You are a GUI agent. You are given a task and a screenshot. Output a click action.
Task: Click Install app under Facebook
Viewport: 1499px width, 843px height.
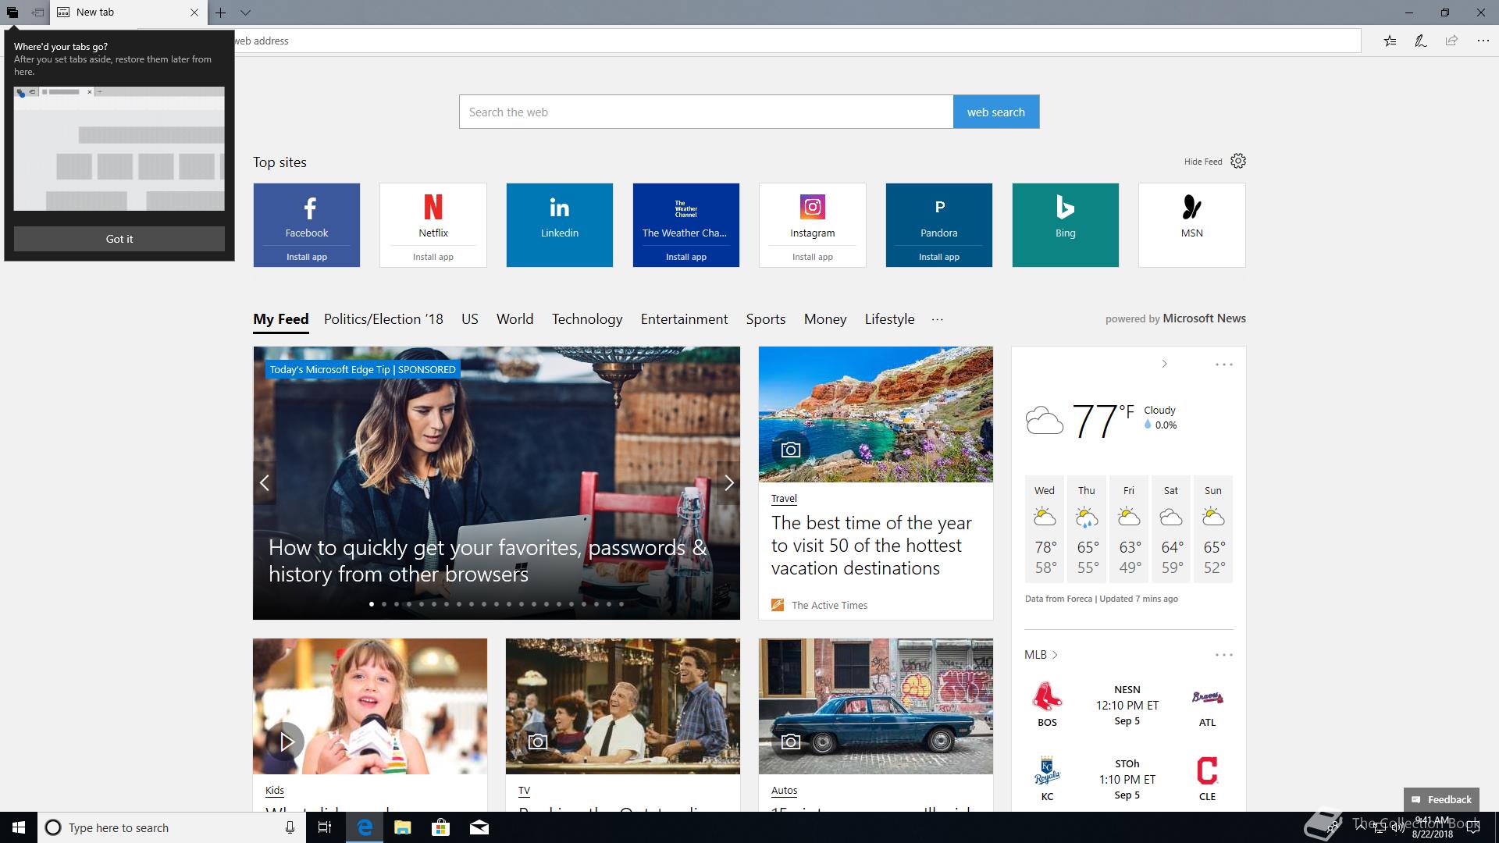(307, 257)
